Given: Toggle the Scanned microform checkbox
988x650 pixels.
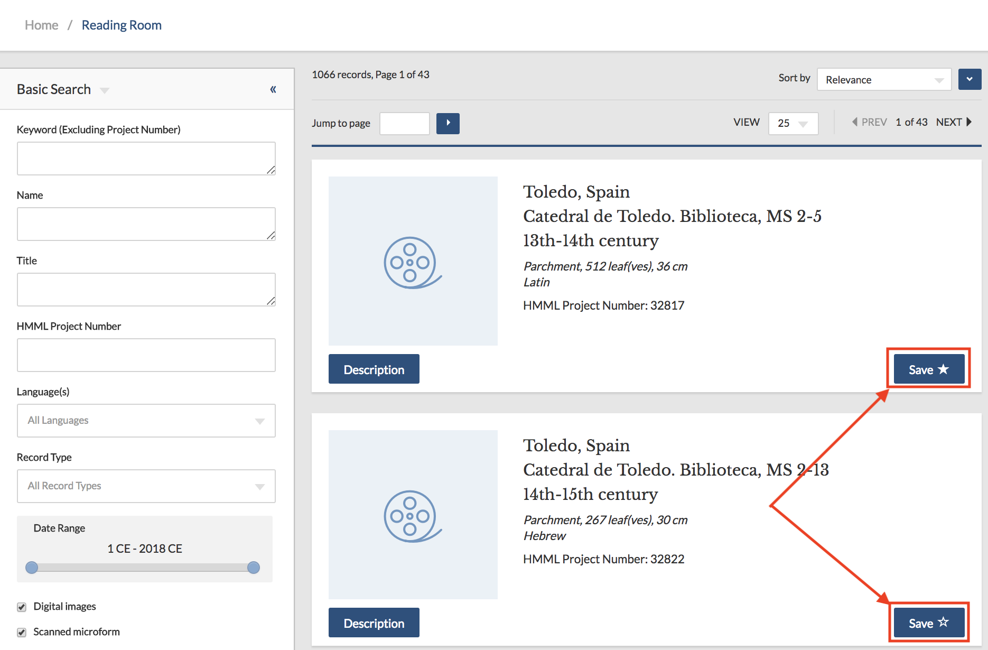Looking at the screenshot, I should 22,632.
